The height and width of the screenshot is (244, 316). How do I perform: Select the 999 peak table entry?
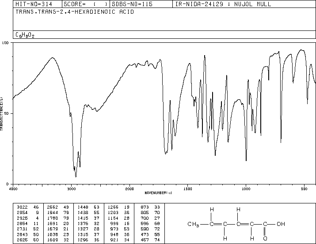120,223
